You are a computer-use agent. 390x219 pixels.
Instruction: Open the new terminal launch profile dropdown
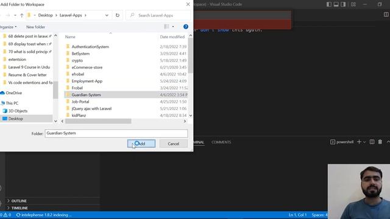pos(364,142)
